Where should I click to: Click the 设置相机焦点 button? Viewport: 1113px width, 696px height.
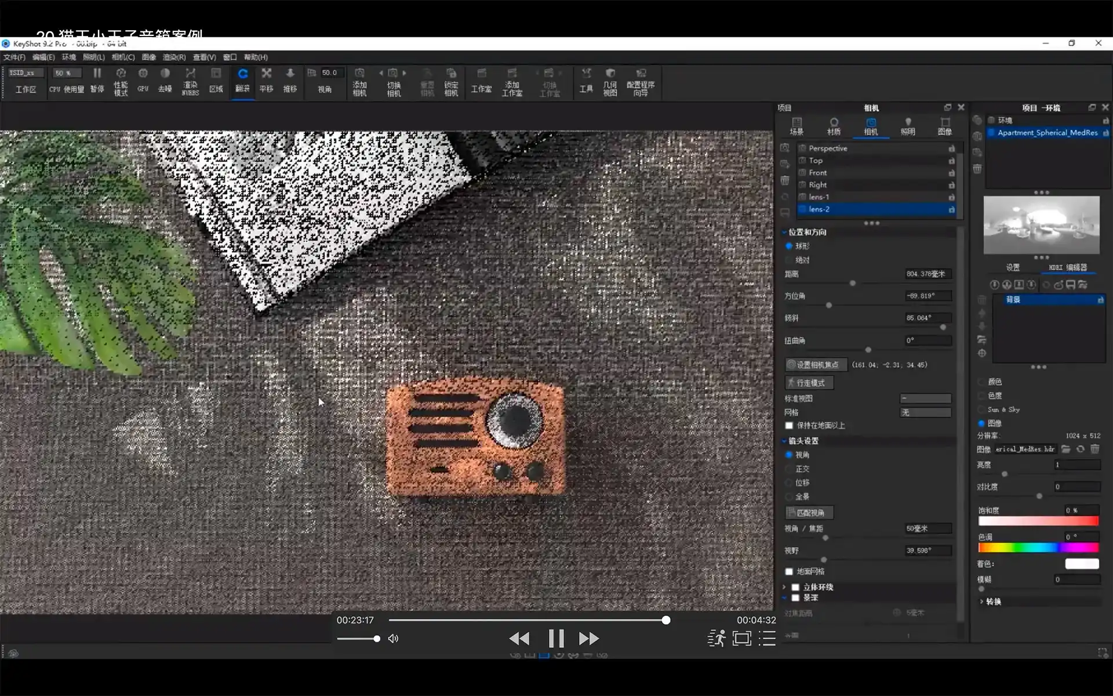click(816, 365)
